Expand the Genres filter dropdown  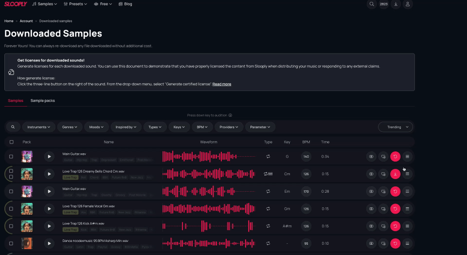coord(70,127)
